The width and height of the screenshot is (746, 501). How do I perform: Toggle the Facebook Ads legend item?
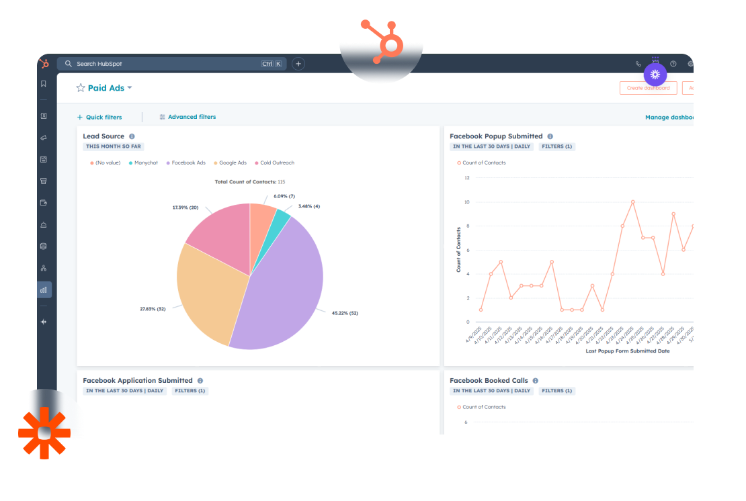point(188,163)
